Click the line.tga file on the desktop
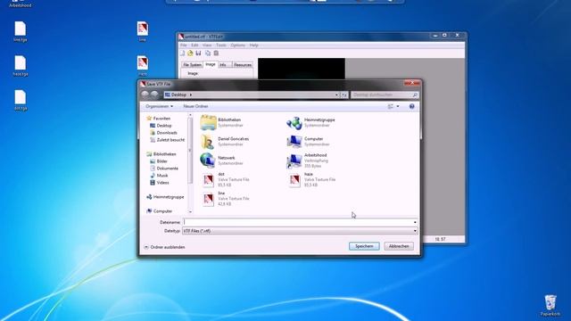 click(21, 32)
